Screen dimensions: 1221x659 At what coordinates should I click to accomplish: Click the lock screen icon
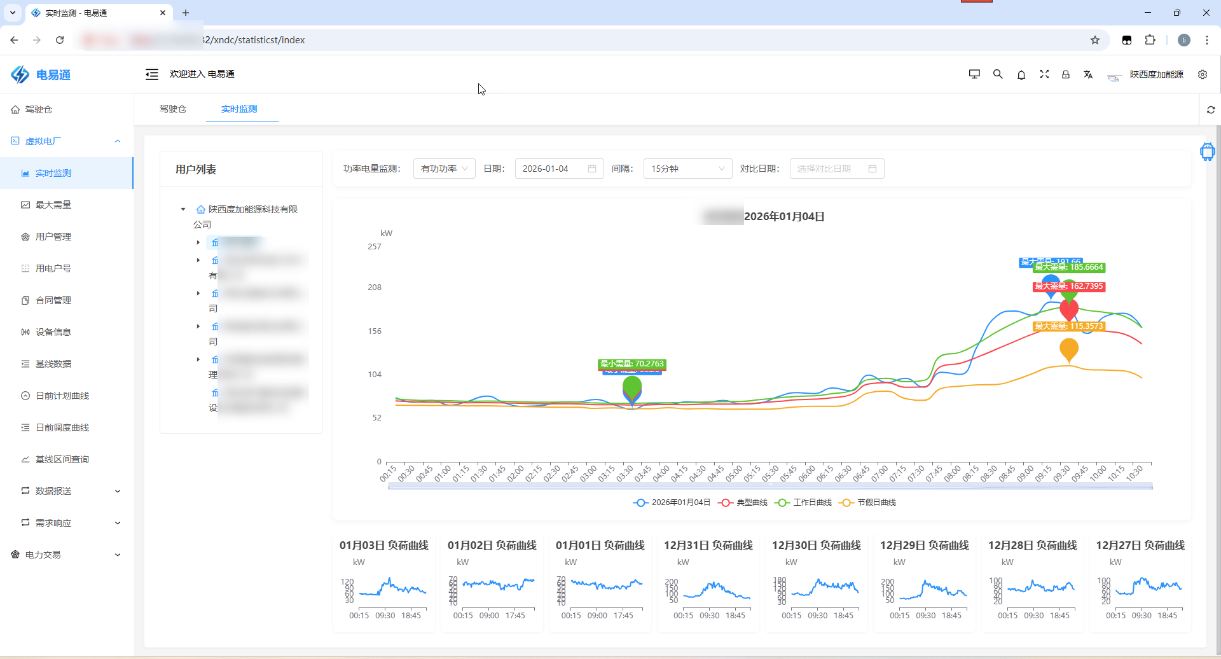click(1066, 74)
